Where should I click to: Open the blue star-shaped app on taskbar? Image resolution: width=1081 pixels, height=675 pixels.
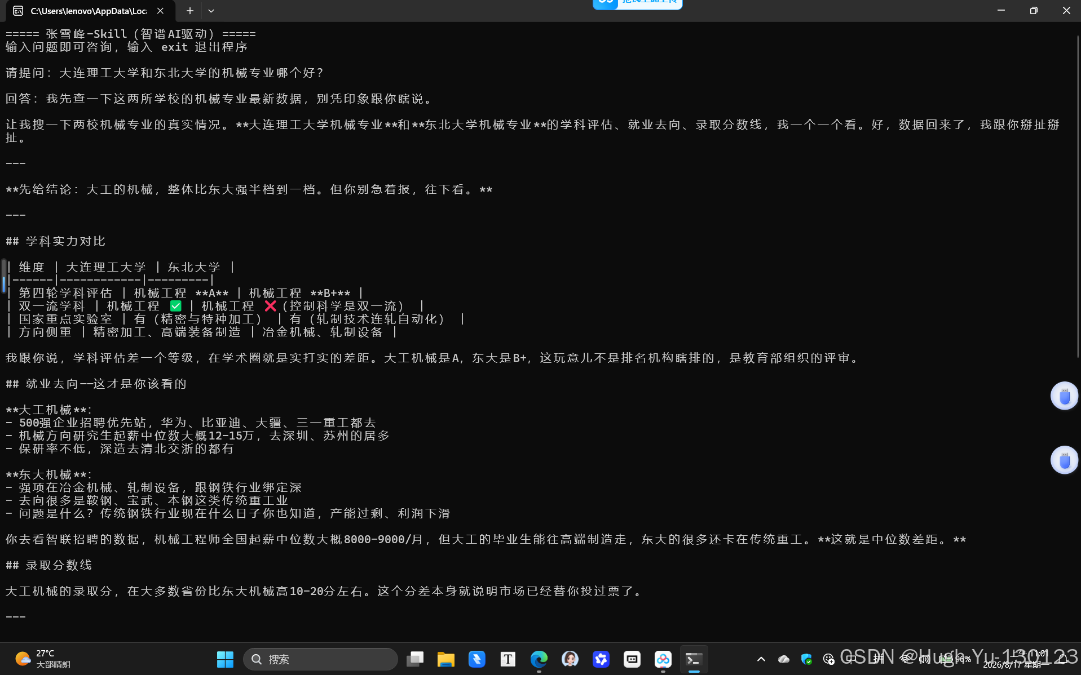coord(601,659)
